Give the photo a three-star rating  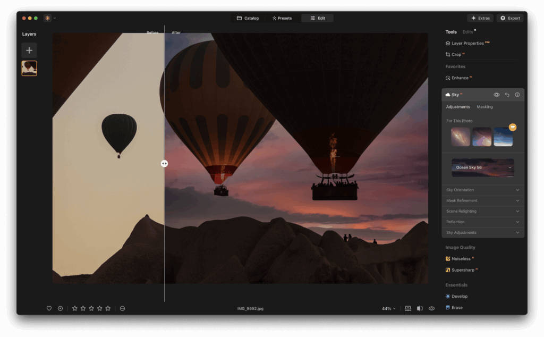(x=91, y=308)
